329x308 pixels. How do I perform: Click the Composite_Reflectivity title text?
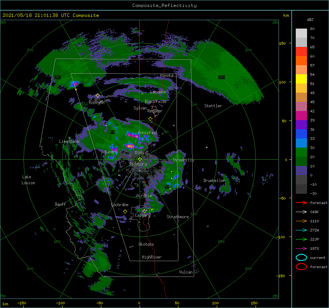(x=164, y=5)
